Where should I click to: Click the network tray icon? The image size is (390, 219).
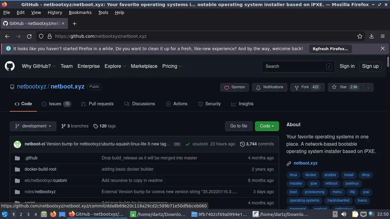point(363,214)
